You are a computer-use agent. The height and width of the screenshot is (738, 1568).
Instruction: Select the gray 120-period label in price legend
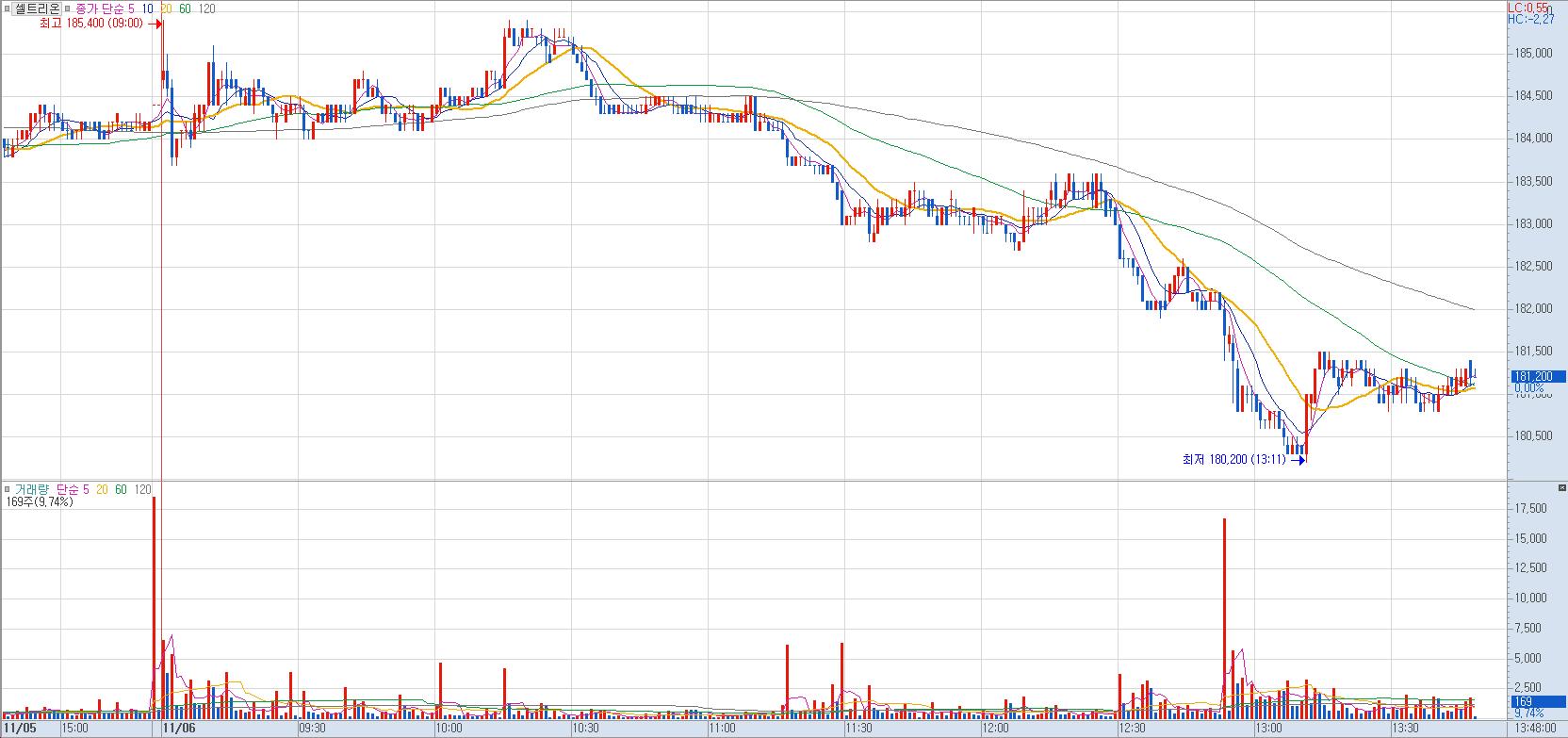(x=207, y=8)
